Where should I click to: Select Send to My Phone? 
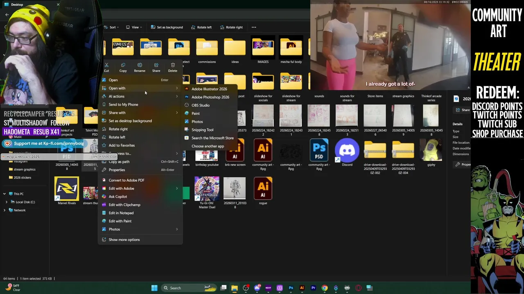[140, 105]
